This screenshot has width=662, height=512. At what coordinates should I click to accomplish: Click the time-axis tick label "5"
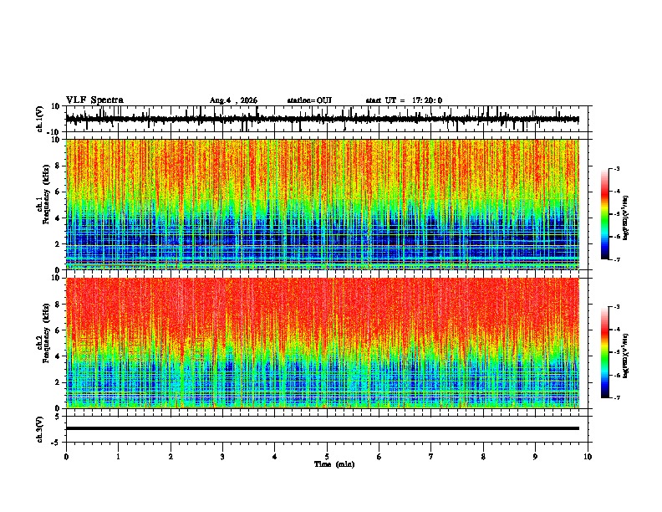[327, 457]
